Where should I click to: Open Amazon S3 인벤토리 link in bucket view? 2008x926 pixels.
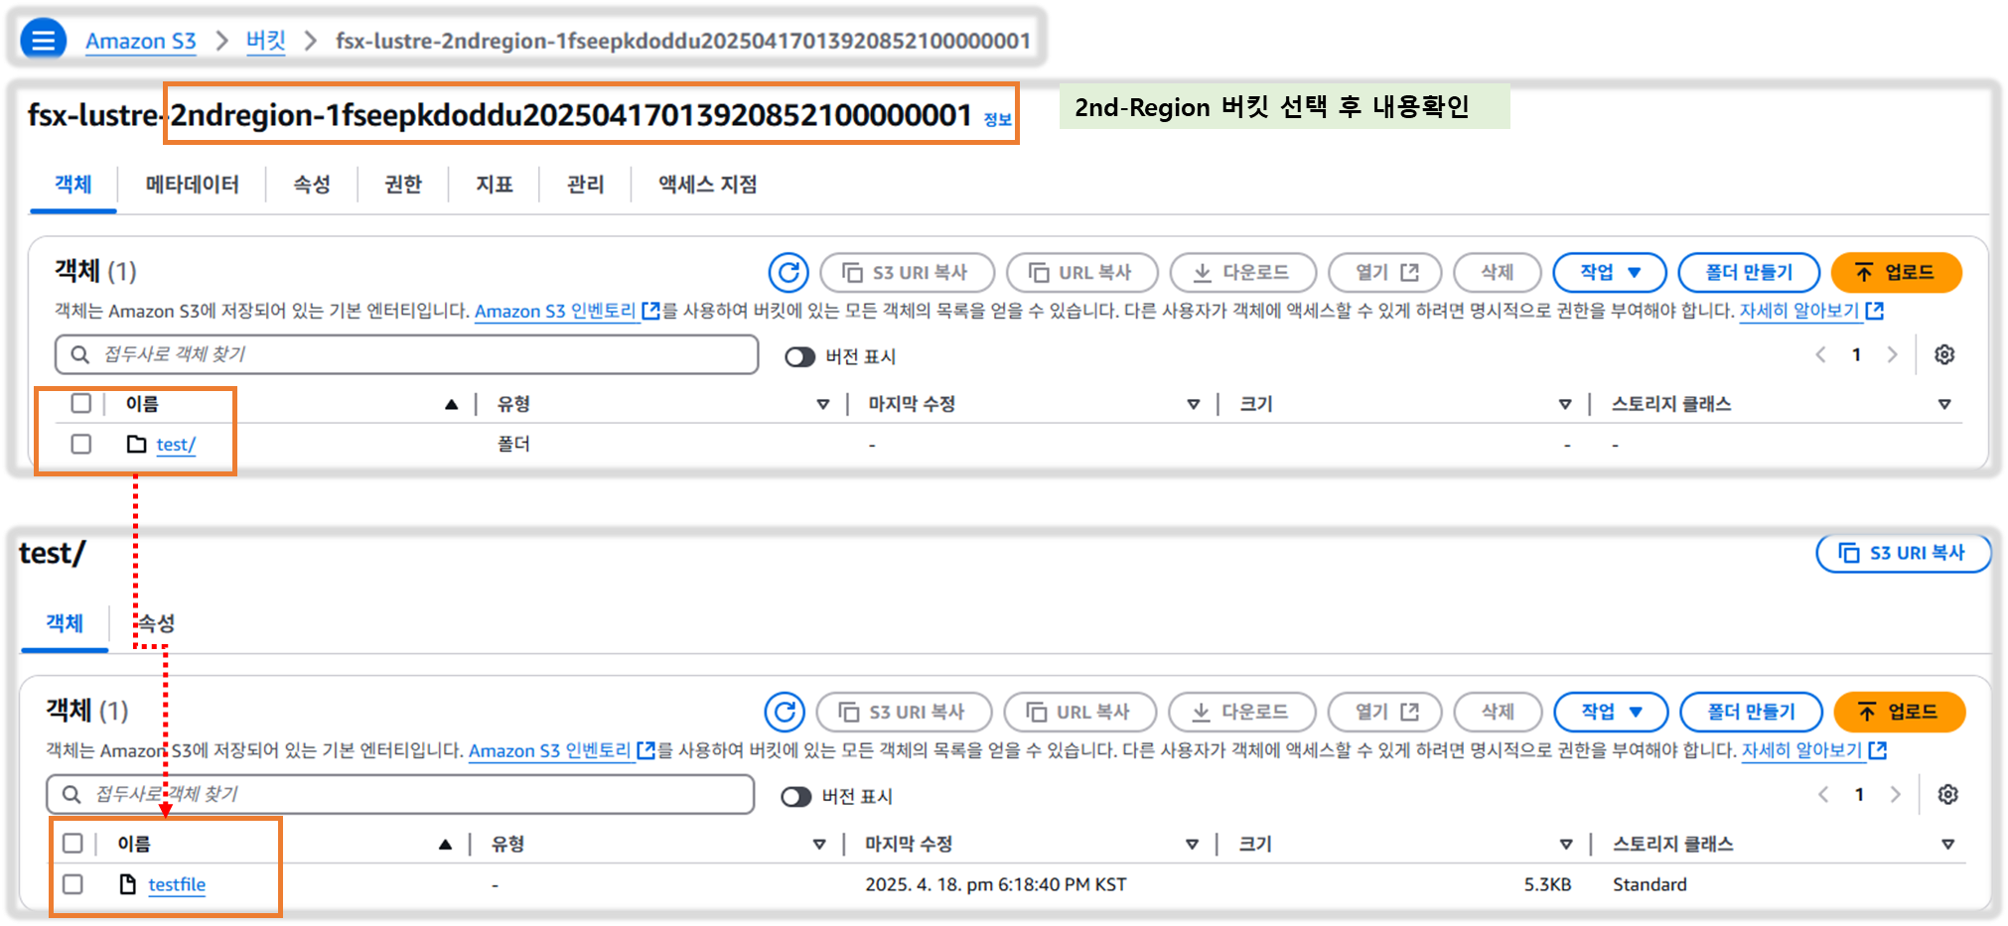coord(567,311)
